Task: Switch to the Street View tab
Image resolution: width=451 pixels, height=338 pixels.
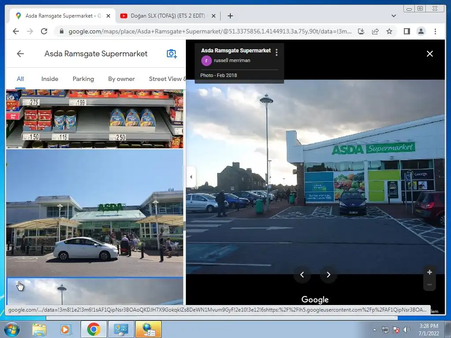Action: 167,79
